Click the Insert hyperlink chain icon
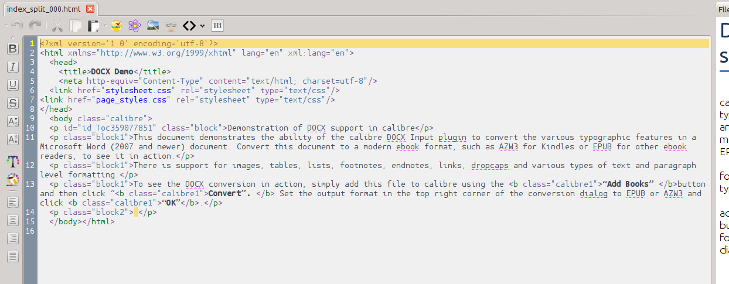Image resolution: width=729 pixels, height=284 pixels. [171, 26]
